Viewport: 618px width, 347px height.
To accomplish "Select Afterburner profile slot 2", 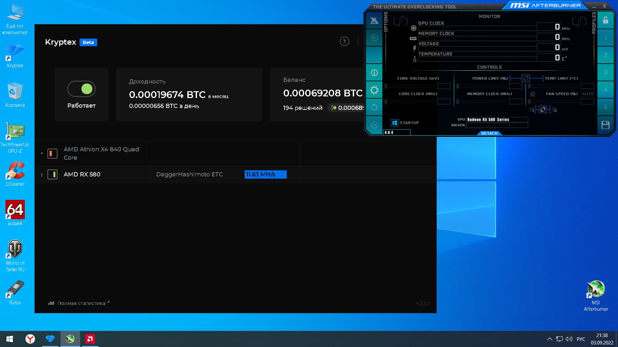I will pyautogui.click(x=605, y=55).
